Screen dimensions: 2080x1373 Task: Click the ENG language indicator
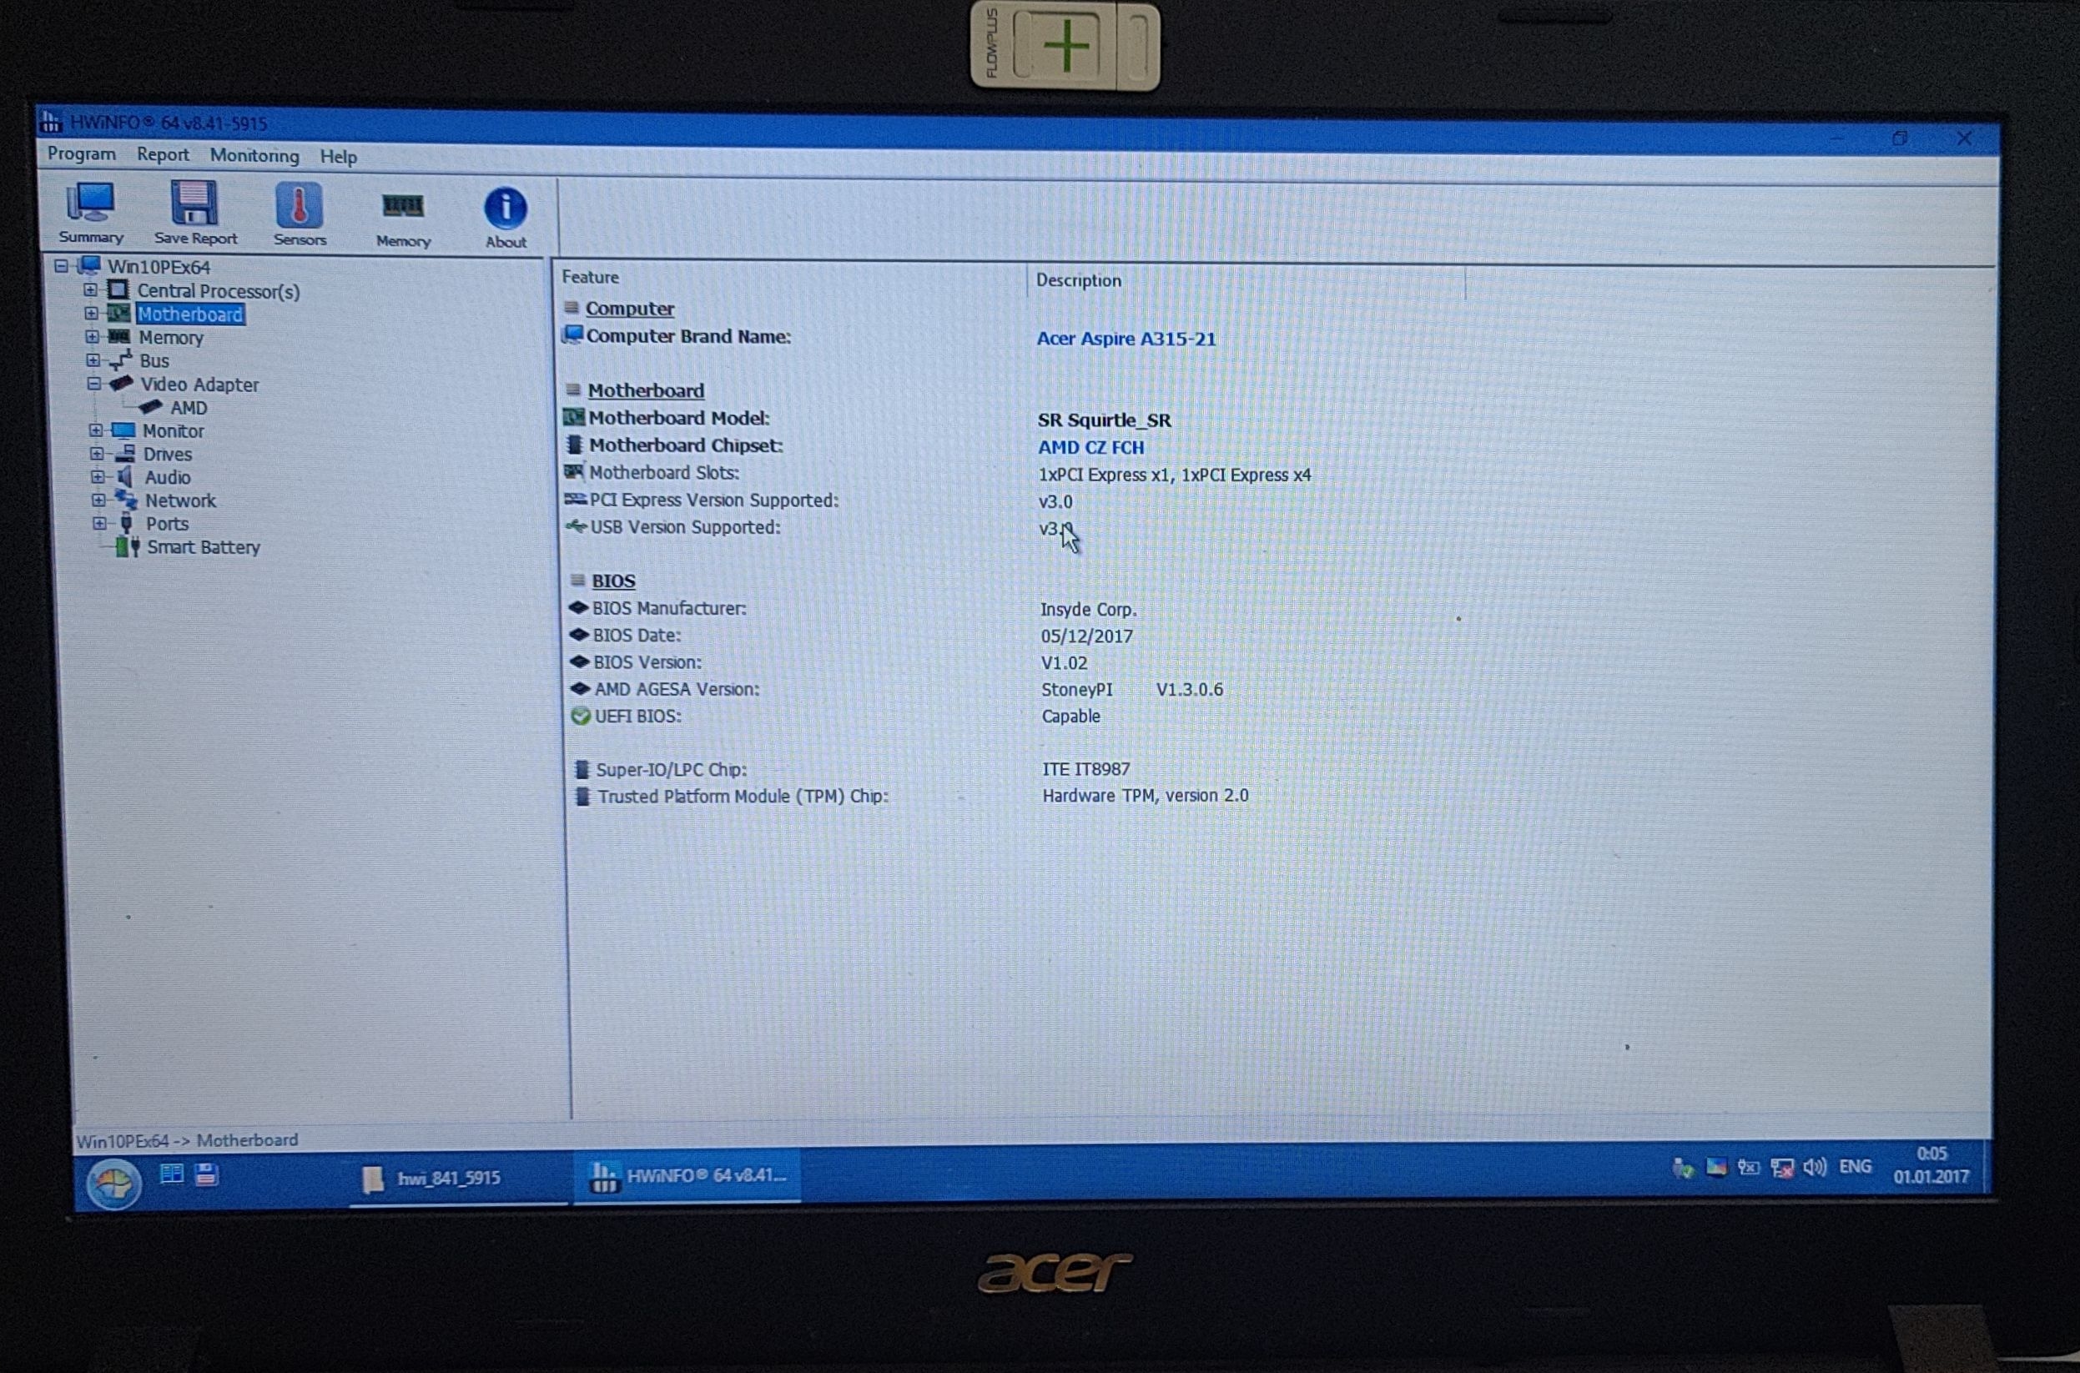(1855, 1166)
